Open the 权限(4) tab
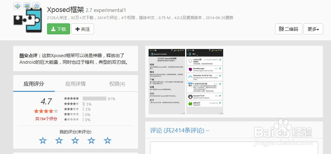331x154 pixels. pos(117,84)
